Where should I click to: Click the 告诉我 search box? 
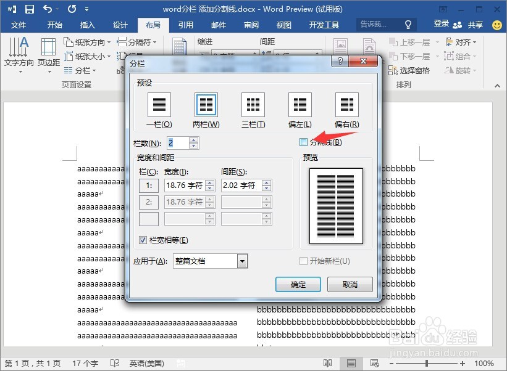click(x=386, y=25)
